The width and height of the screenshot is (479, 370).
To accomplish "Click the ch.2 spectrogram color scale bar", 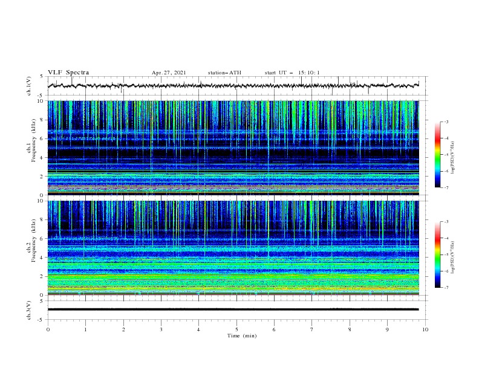I will (437, 255).
